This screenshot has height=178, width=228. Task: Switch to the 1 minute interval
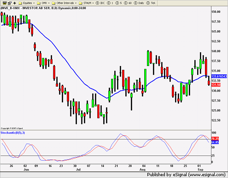pos(110,3)
